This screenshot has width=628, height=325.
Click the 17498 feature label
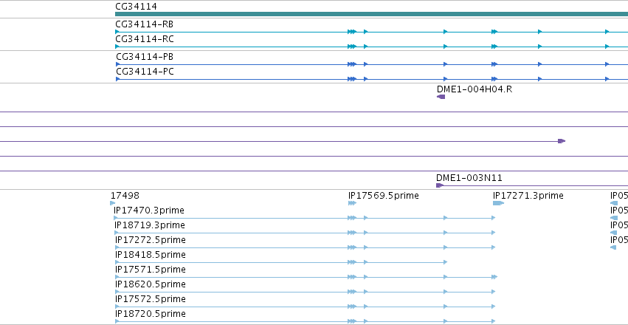tap(125, 196)
